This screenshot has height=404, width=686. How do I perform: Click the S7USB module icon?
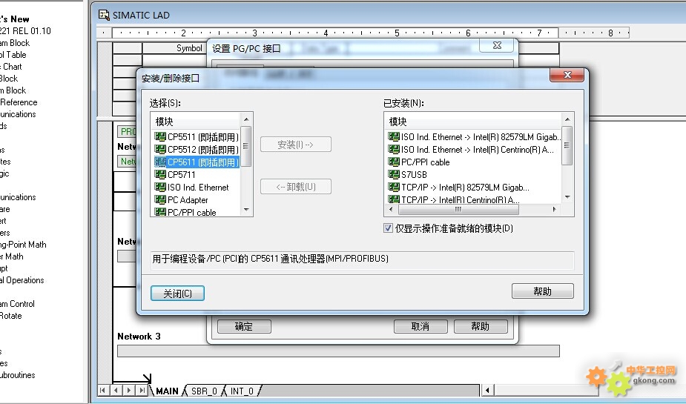[x=394, y=174]
